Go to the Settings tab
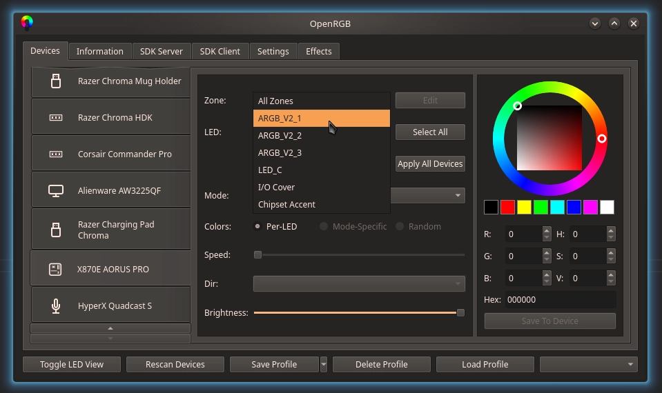This screenshot has width=662, height=393. (273, 52)
